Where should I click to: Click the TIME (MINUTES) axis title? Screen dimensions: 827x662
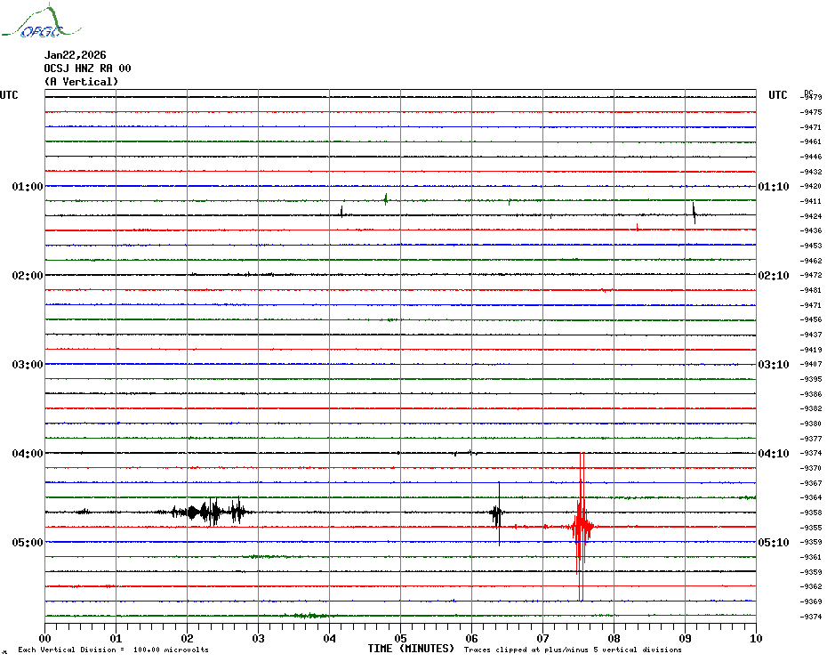tap(411, 649)
